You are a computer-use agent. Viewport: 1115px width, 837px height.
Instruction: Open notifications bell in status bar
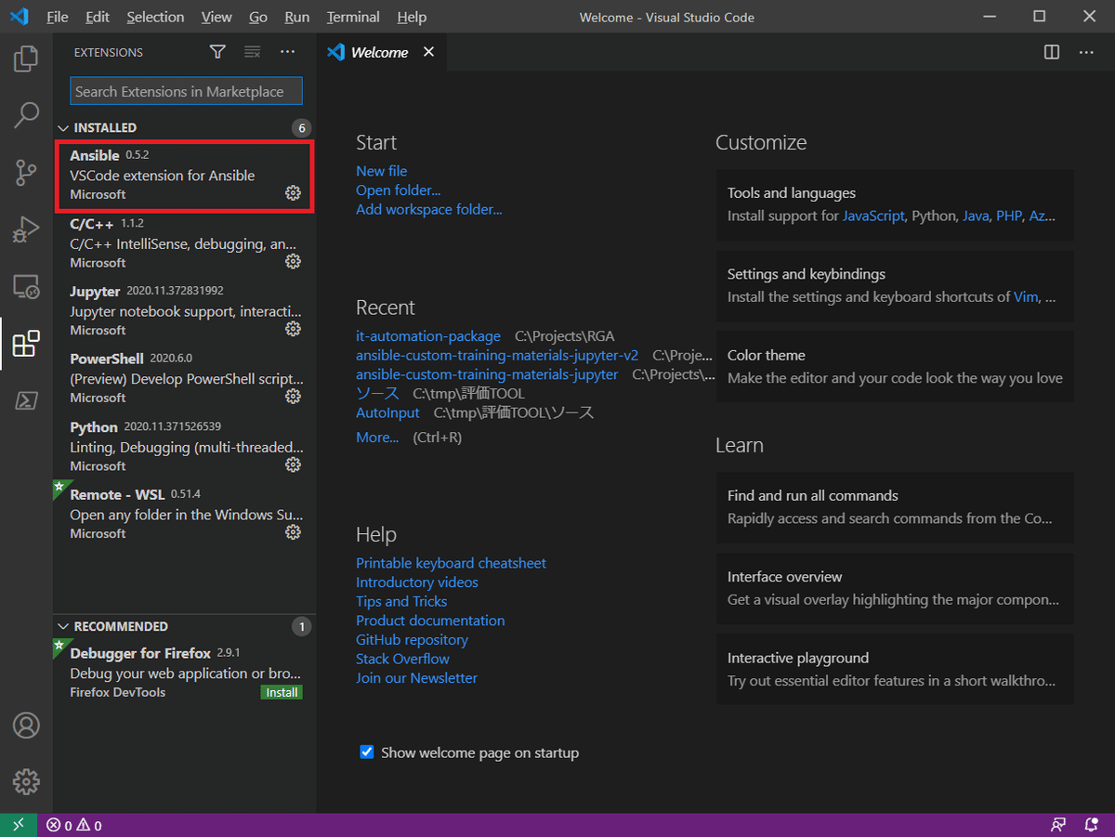pos(1092,825)
